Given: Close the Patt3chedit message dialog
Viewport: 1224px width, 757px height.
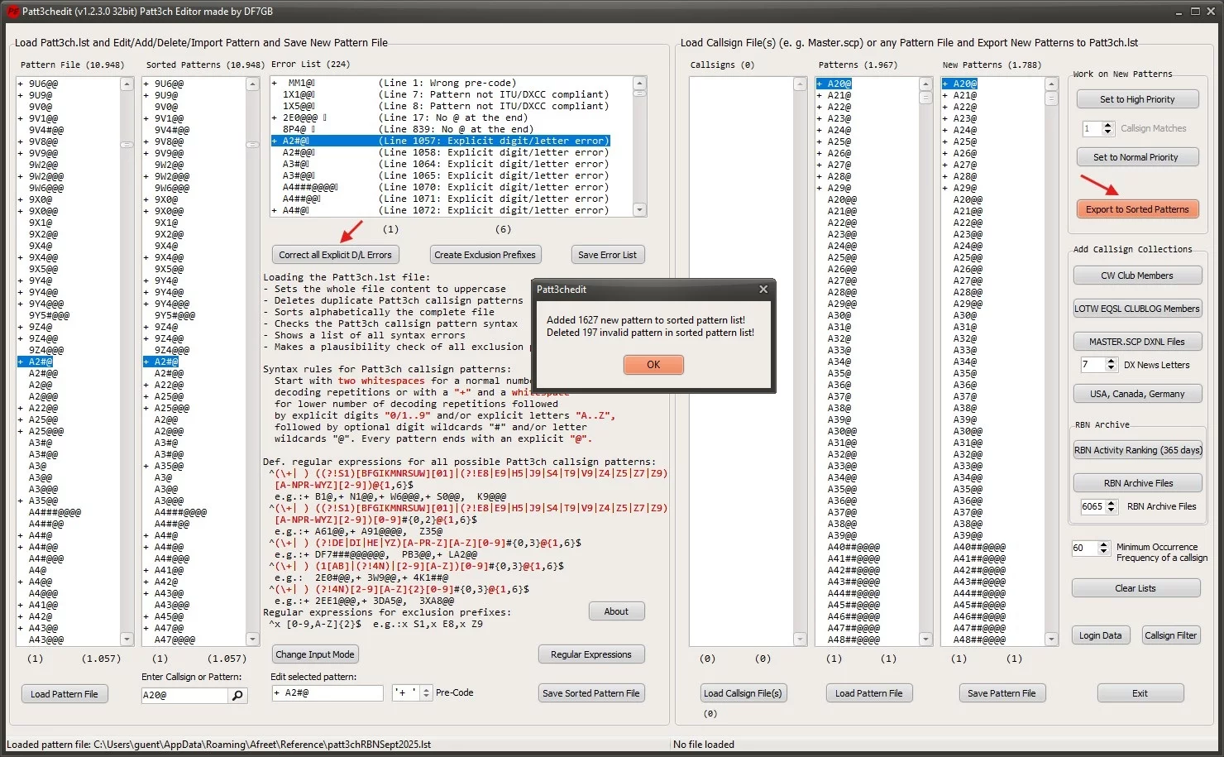Looking at the screenshot, I should pyautogui.click(x=763, y=290).
